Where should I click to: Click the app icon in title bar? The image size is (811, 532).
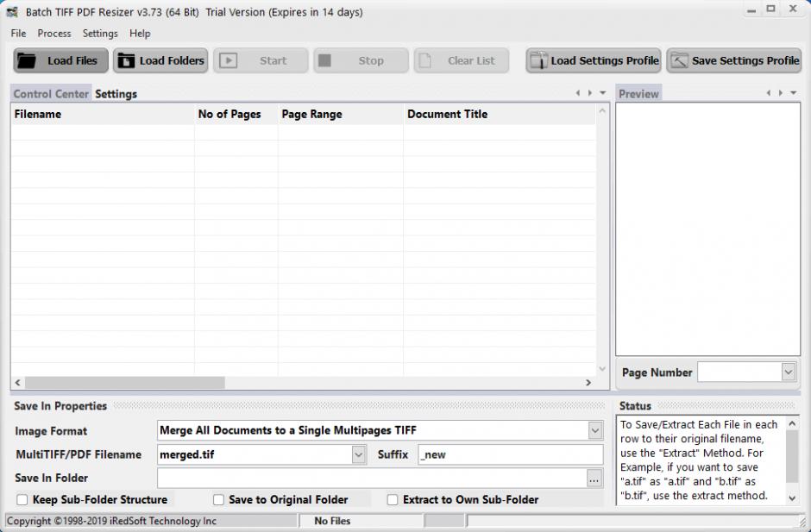tap(12, 11)
